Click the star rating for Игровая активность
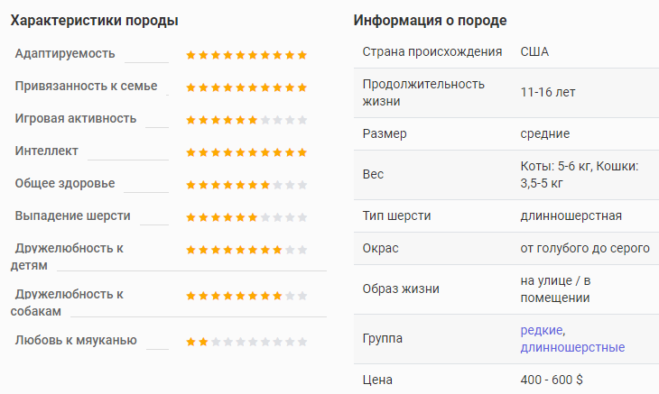659x394 pixels. pos(246,120)
